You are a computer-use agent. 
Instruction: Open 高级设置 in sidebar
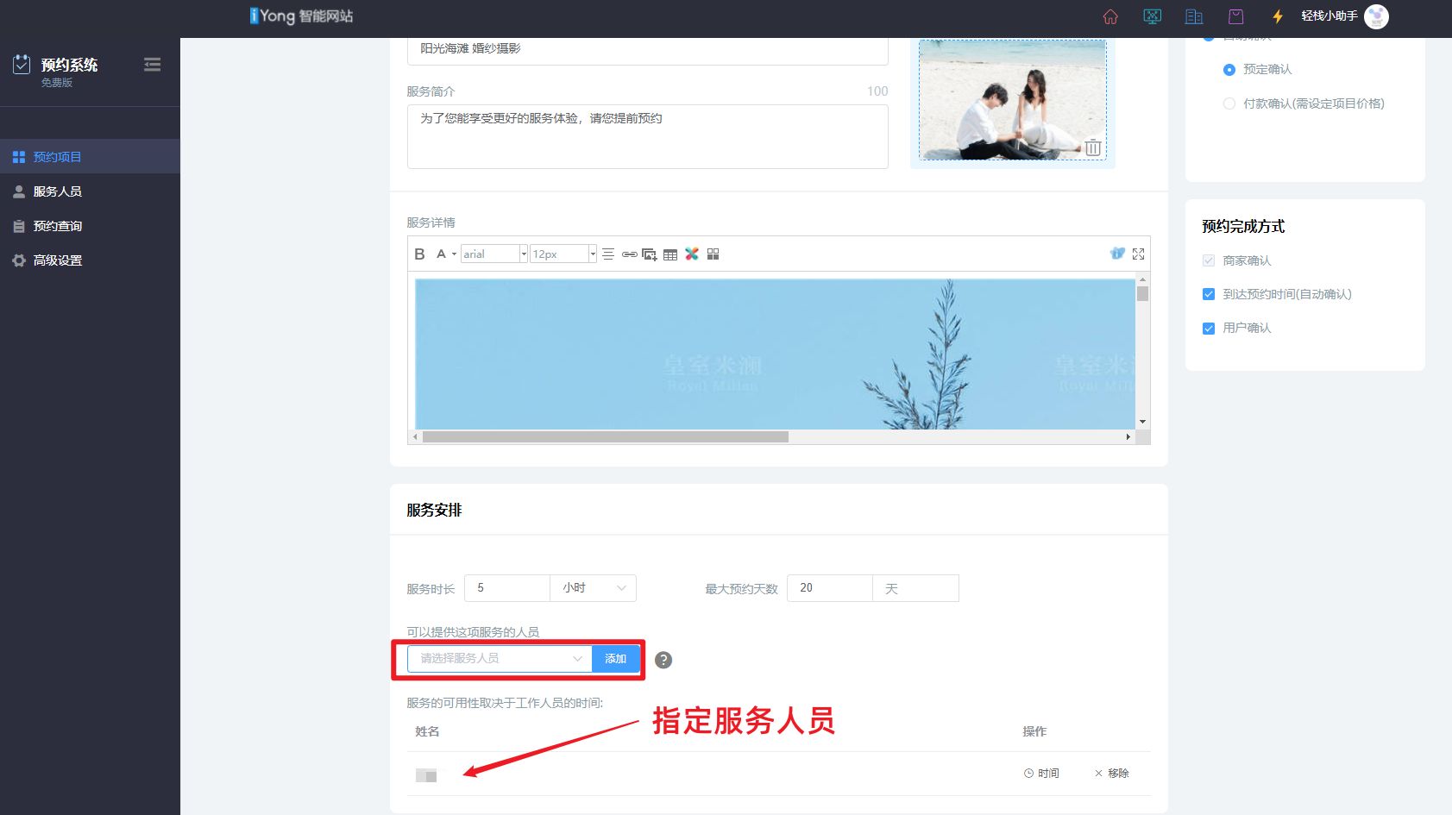tap(90, 260)
